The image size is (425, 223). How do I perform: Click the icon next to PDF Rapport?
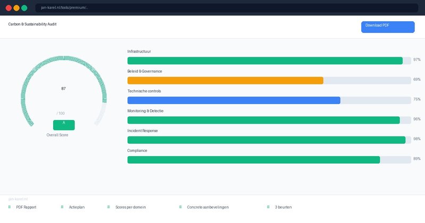point(10,207)
